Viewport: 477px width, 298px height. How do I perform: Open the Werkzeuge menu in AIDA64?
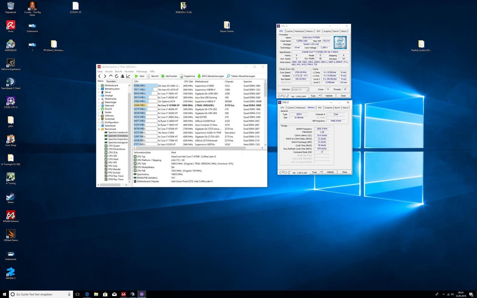point(142,72)
